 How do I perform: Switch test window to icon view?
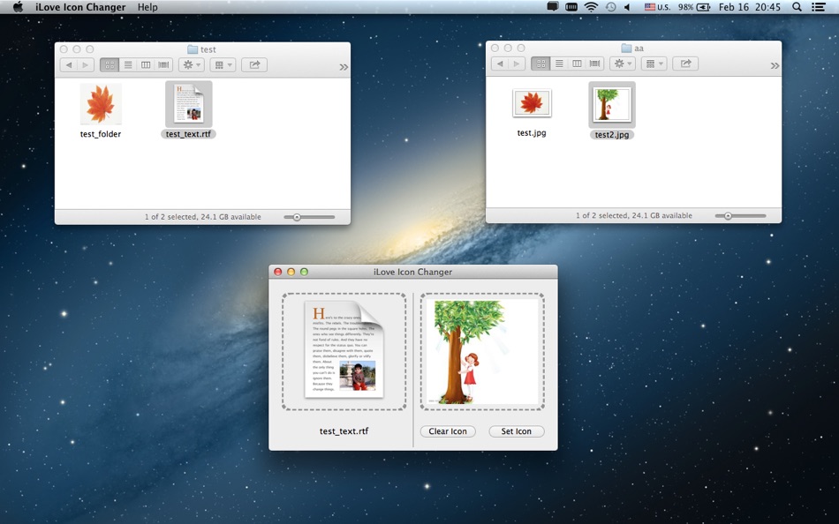(110, 64)
